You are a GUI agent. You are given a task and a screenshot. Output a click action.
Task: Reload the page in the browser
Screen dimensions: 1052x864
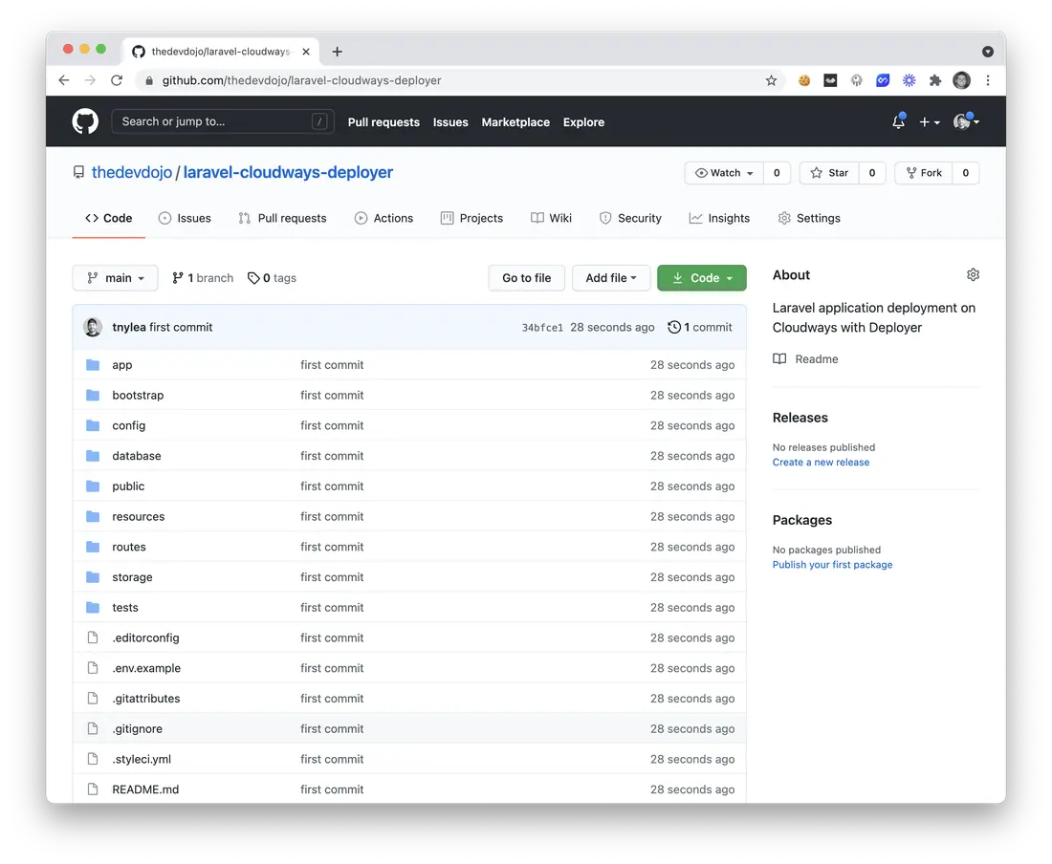click(x=117, y=80)
